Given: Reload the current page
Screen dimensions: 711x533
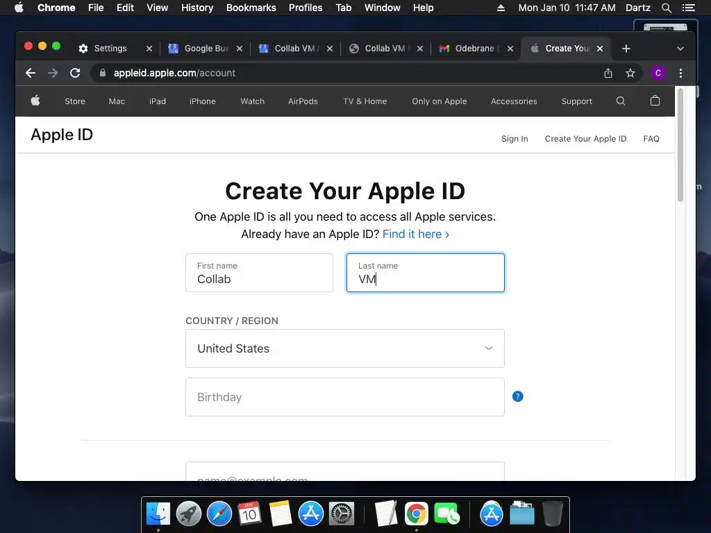Looking at the screenshot, I should click(75, 73).
